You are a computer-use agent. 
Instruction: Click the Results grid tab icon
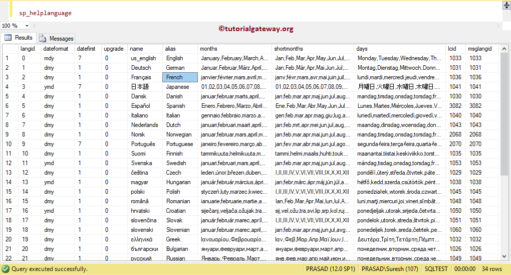(x=8, y=38)
